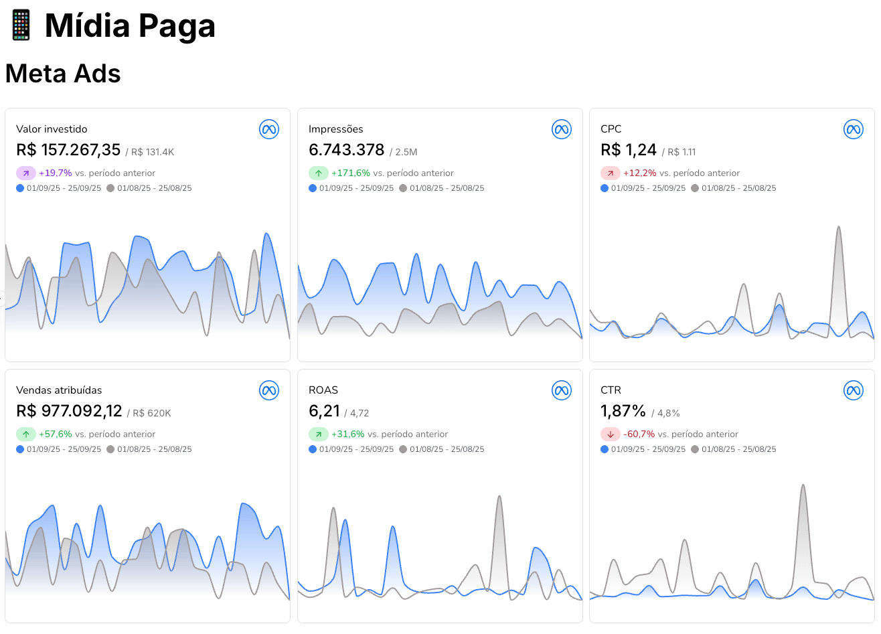Click the Meta logo on ROAS card
This screenshot has height=634, width=881.
562,390
